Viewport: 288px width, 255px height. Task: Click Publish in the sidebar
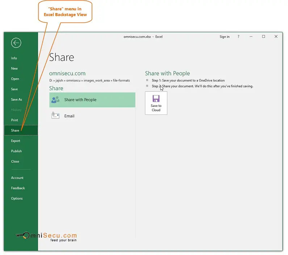tap(16, 151)
